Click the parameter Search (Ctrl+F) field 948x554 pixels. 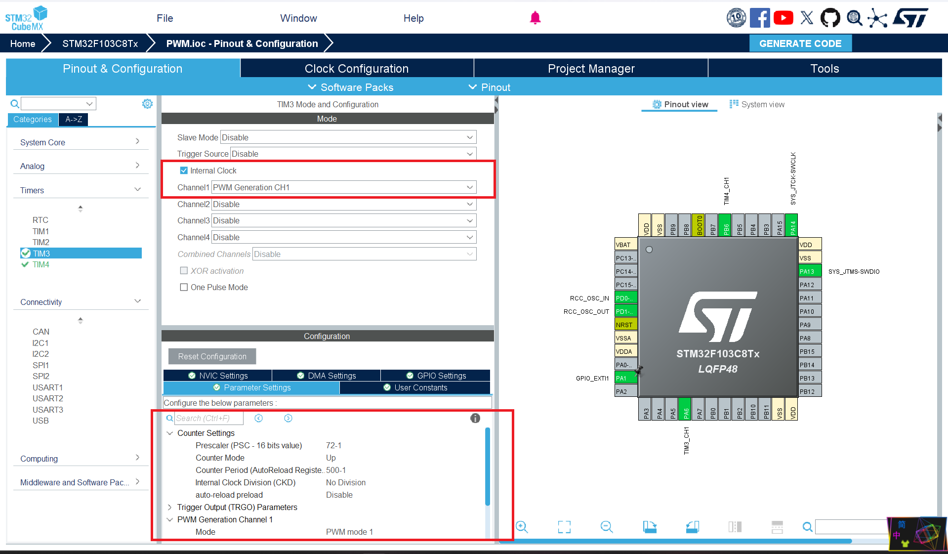tap(209, 418)
